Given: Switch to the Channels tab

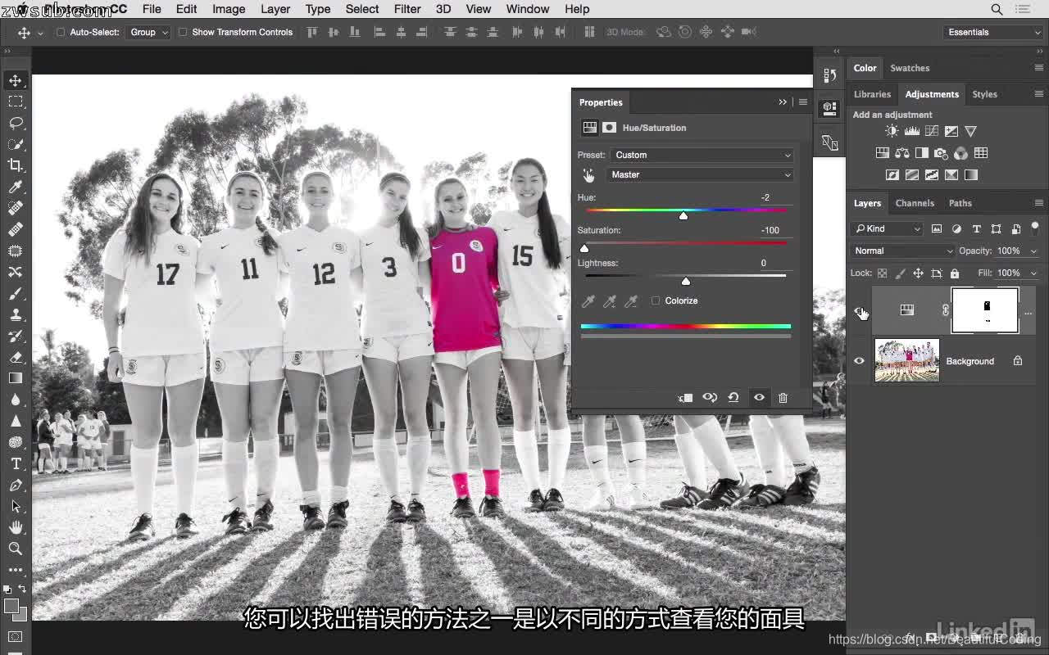Looking at the screenshot, I should 915,203.
